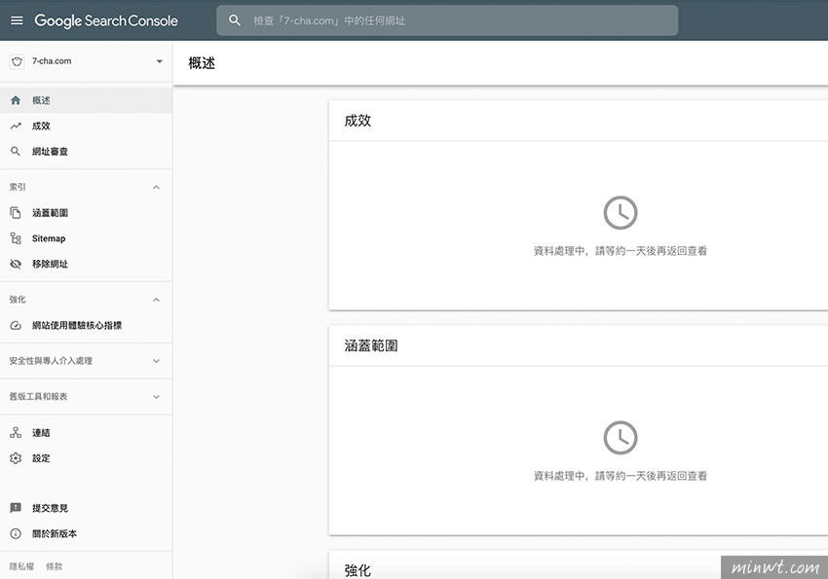Viewport: 828px width, 579px height.
Task: Collapse the 索引 section
Action: pyautogui.click(x=156, y=187)
